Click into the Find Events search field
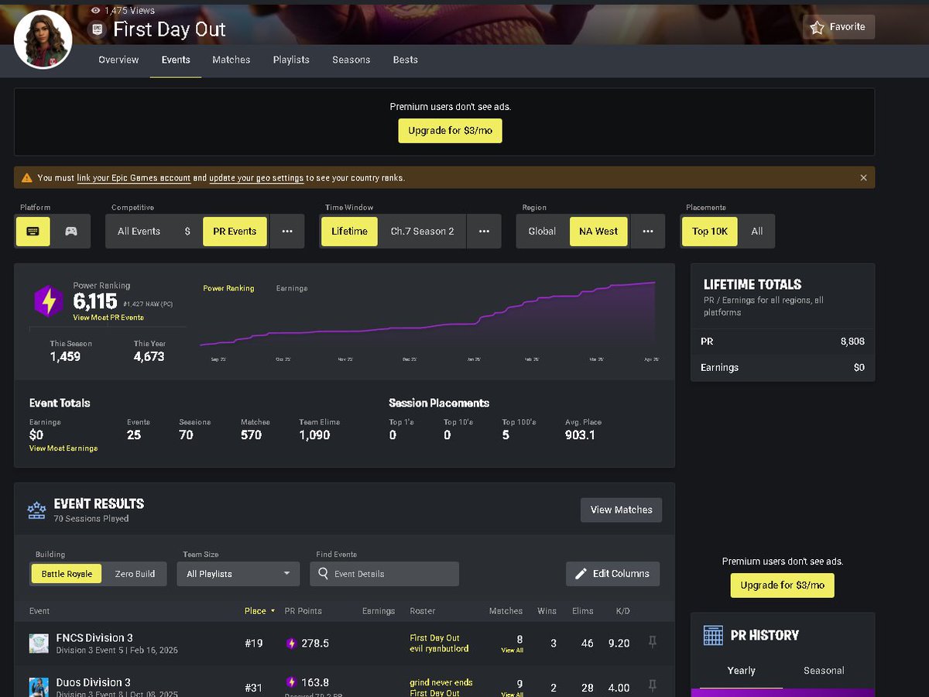Screen dimensions: 929x697 click(x=385, y=574)
